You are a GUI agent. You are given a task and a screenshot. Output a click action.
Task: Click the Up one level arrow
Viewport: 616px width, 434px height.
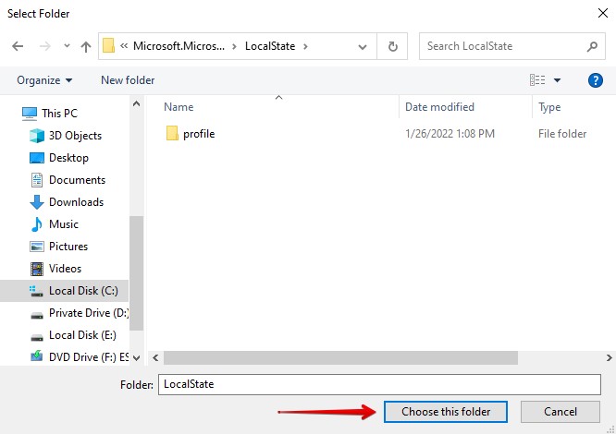86,46
